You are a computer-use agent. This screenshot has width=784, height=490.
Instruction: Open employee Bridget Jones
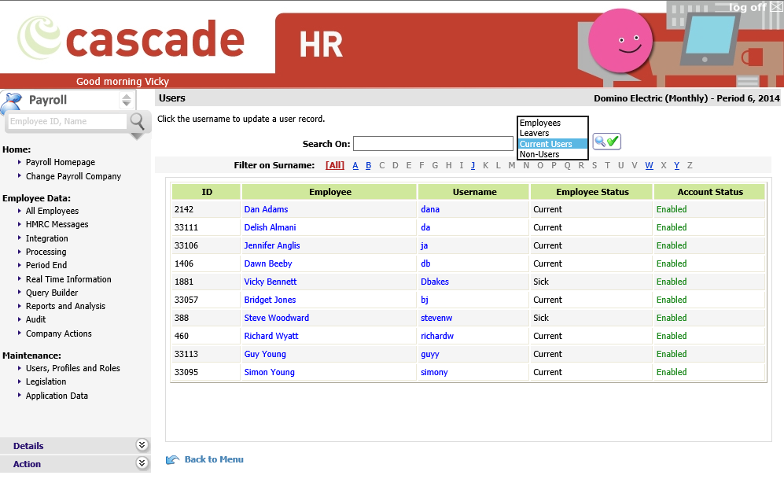point(270,300)
